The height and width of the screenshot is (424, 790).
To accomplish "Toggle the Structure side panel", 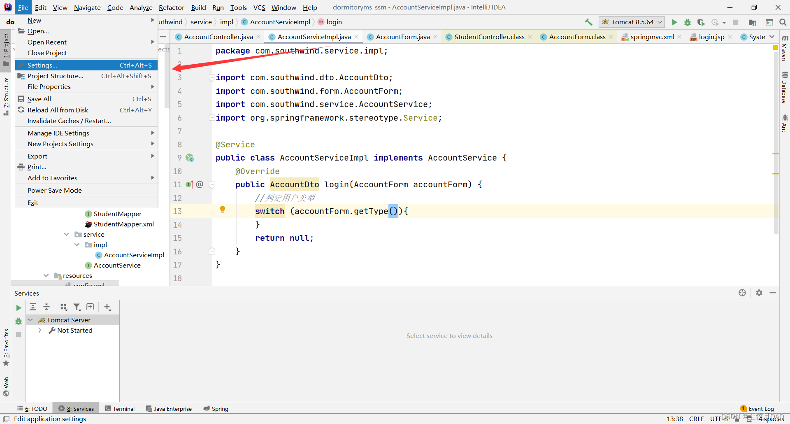I will (x=6, y=96).
